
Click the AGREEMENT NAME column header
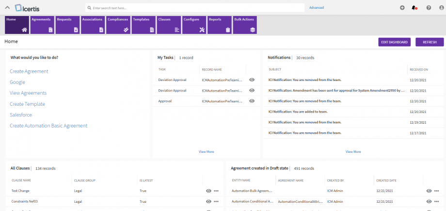(291, 180)
